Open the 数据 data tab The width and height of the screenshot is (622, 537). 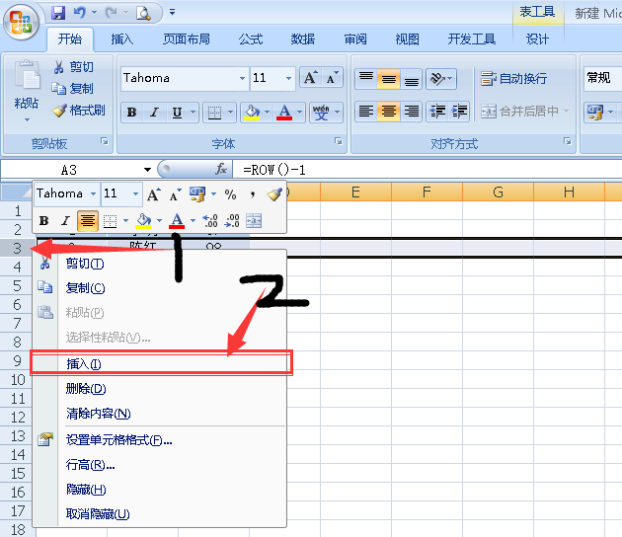pos(303,38)
